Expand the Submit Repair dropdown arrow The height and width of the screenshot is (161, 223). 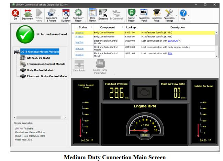(x=137, y=15)
